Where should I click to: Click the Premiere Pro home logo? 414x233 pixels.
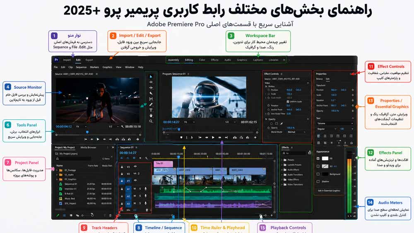pos(56,60)
